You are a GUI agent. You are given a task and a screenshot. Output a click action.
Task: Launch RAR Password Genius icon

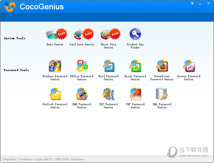click(x=82, y=94)
